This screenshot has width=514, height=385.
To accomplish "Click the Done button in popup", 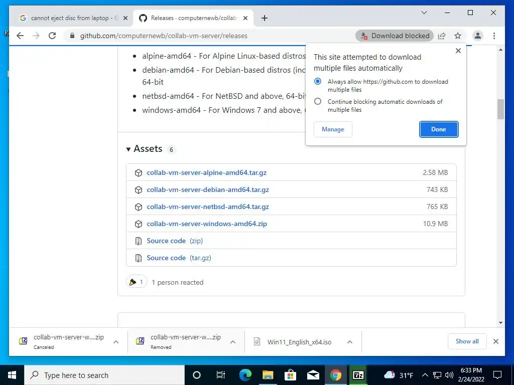I will pyautogui.click(x=439, y=129).
